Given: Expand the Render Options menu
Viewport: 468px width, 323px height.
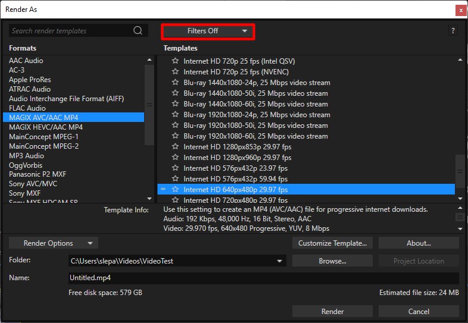Looking at the screenshot, I should coord(54,243).
